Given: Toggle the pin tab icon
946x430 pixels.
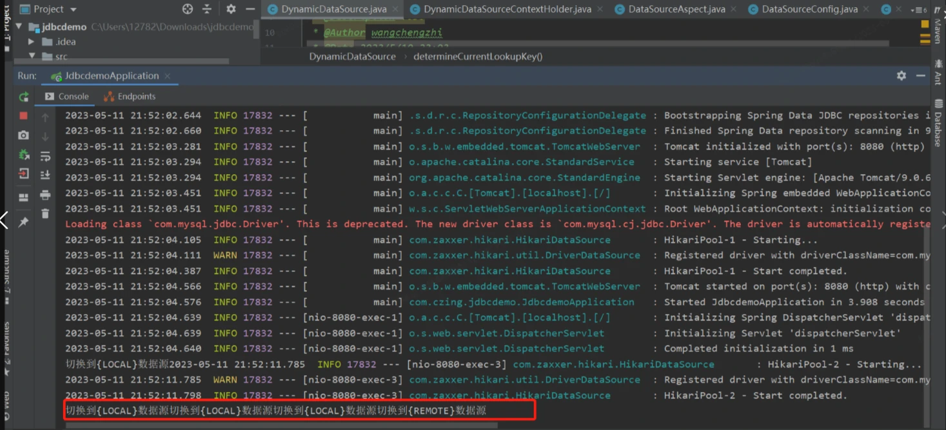Looking at the screenshot, I should pyautogui.click(x=24, y=222).
